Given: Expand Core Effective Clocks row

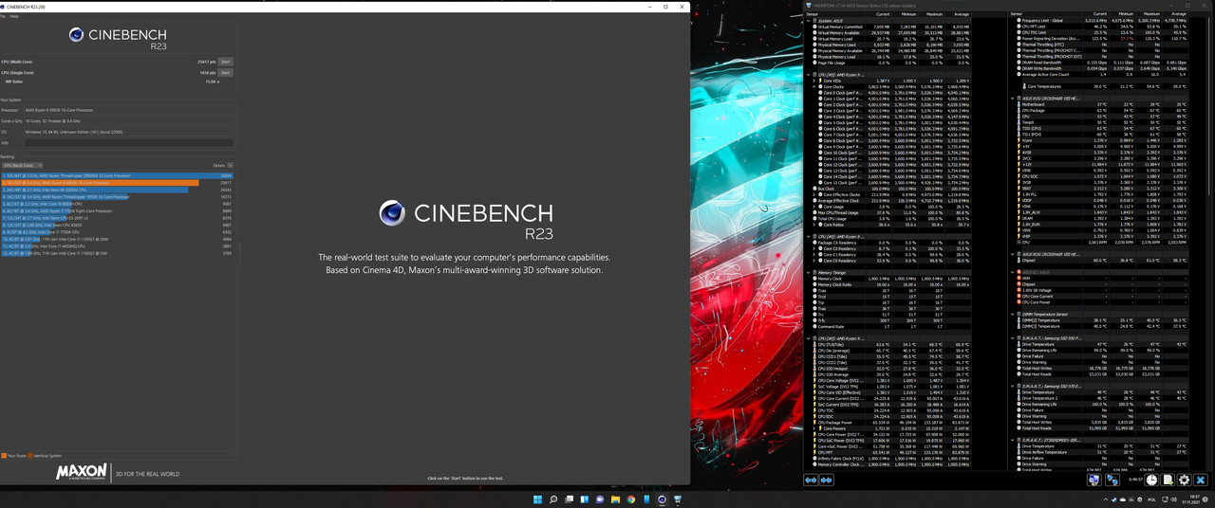Looking at the screenshot, I should point(813,194).
